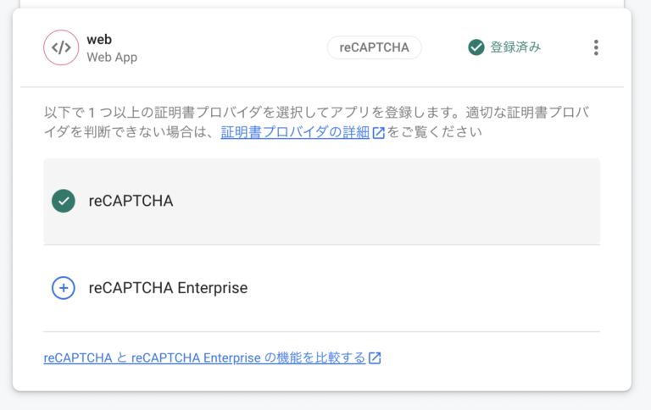Open the 証明書プロバイダの詳細 link

[295, 132]
